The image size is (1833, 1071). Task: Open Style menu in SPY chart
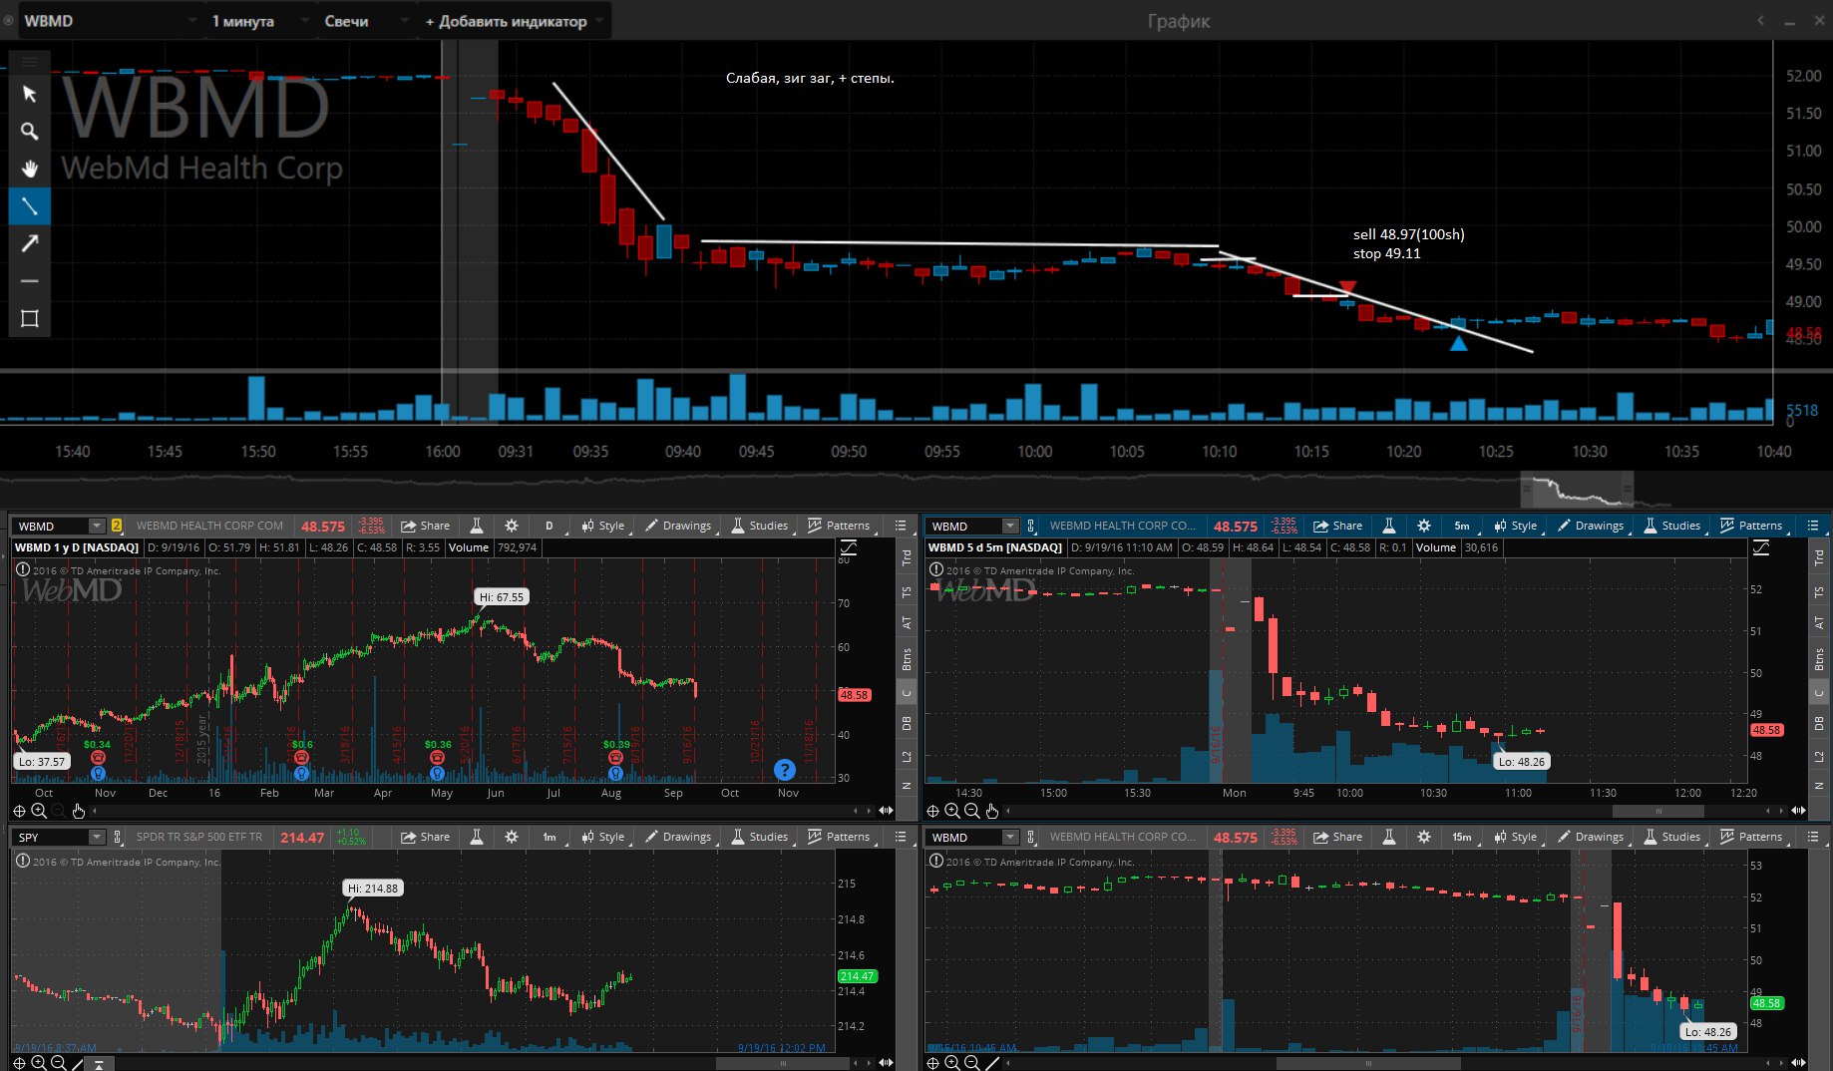point(604,837)
